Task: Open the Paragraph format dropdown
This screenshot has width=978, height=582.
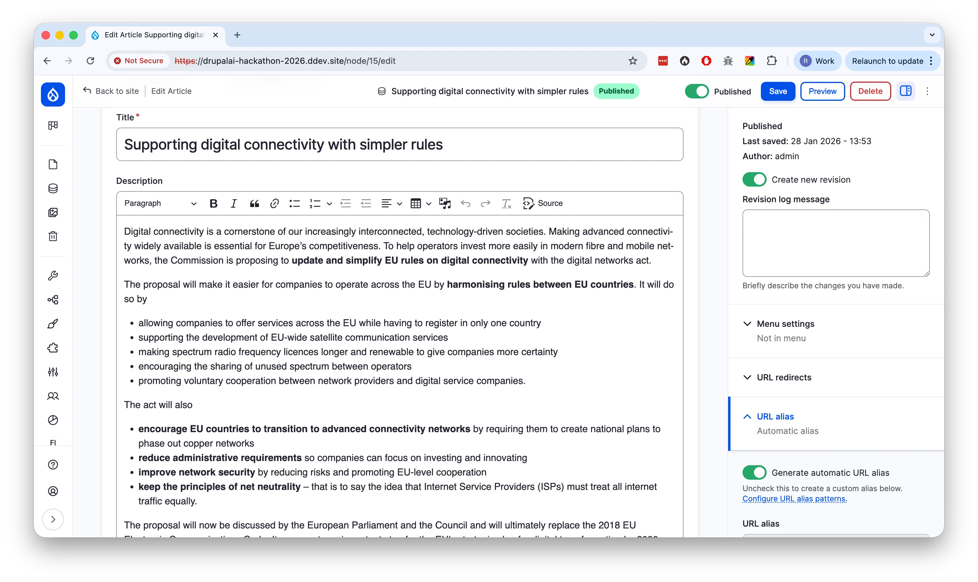Action: 159,203
